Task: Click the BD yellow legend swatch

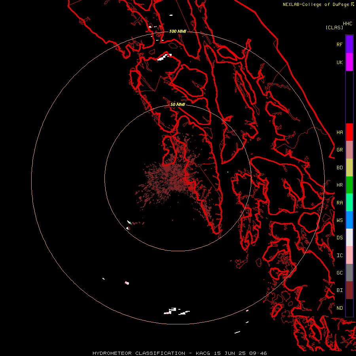Action: 349,168
